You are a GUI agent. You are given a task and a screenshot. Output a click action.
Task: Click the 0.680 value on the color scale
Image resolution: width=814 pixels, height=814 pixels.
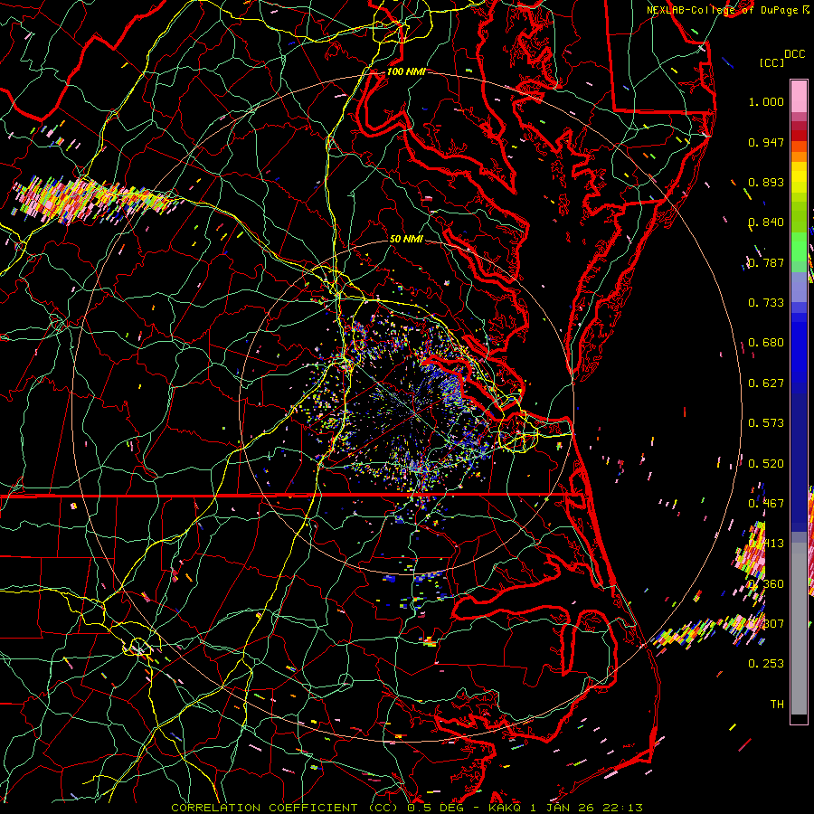point(766,343)
